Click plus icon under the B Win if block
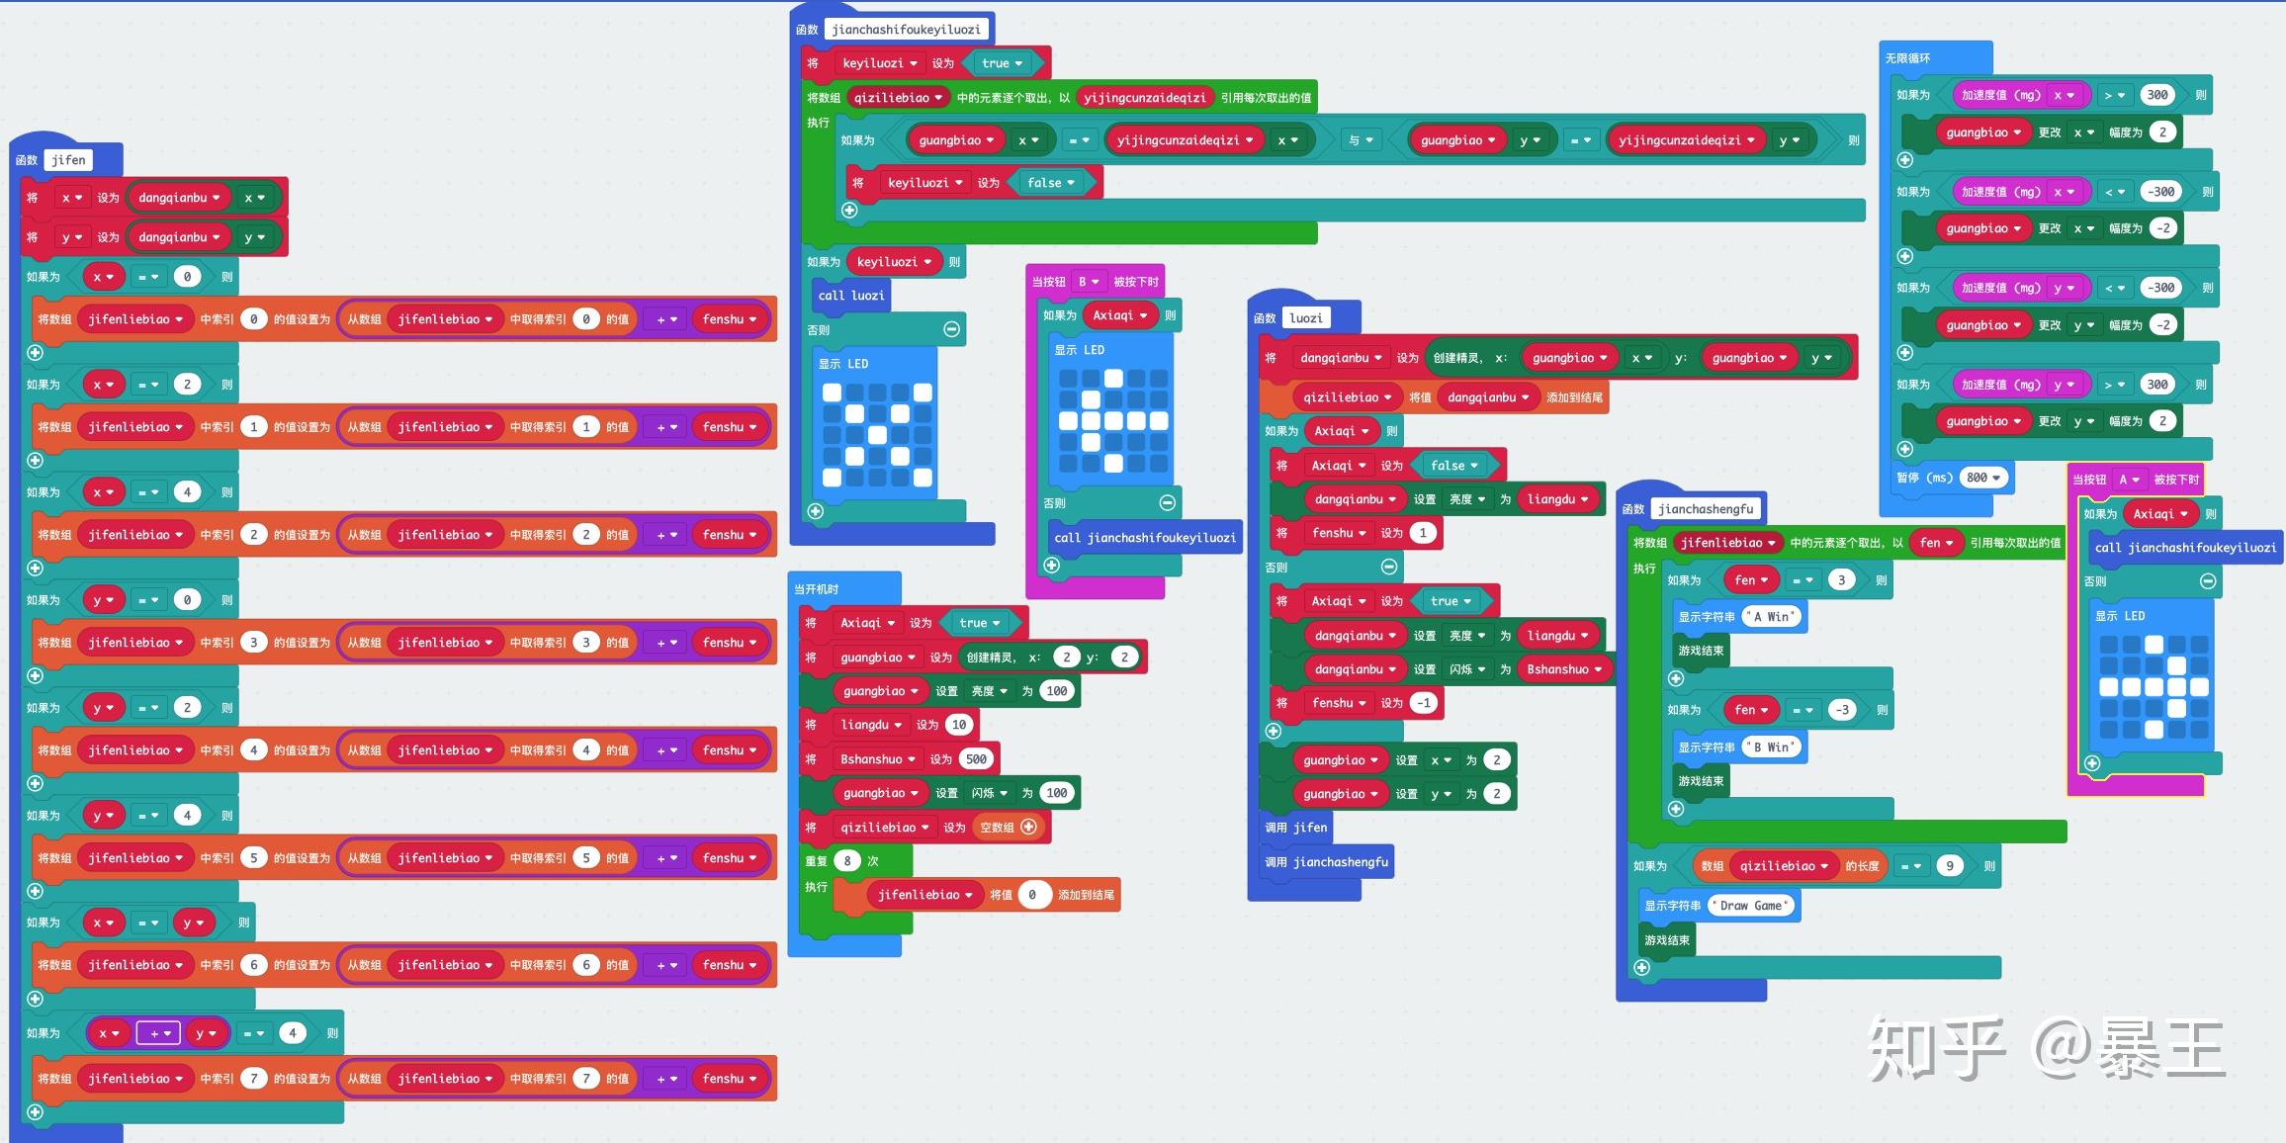The image size is (2286, 1143). 1675,808
